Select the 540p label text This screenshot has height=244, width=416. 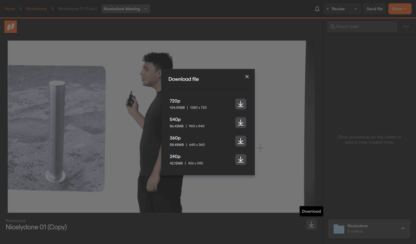click(175, 119)
